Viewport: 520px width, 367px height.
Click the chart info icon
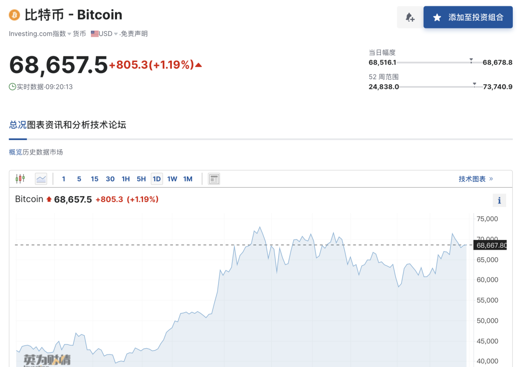click(x=499, y=201)
